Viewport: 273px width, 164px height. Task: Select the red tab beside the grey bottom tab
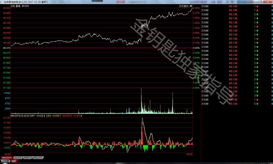(x=14, y=161)
